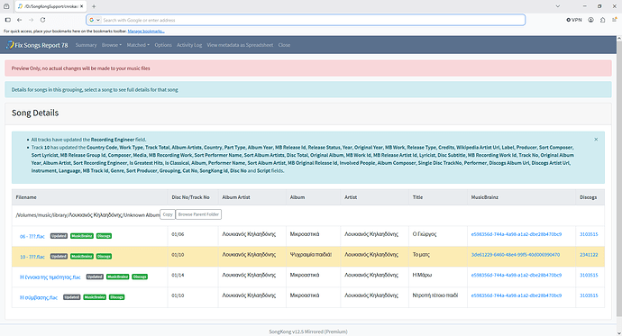The width and height of the screenshot is (622, 336).
Task: Click MusicBrainz badge on 06 - ???.flac row
Action: [82, 236]
